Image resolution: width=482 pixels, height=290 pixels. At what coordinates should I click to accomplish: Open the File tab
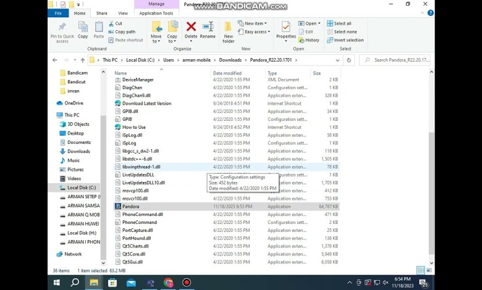(x=58, y=13)
